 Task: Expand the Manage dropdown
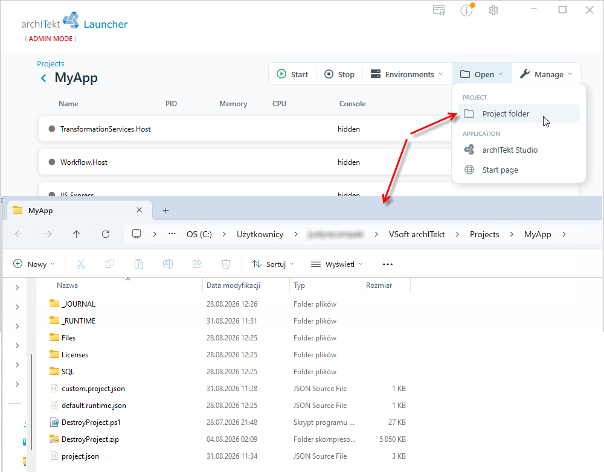pyautogui.click(x=546, y=74)
